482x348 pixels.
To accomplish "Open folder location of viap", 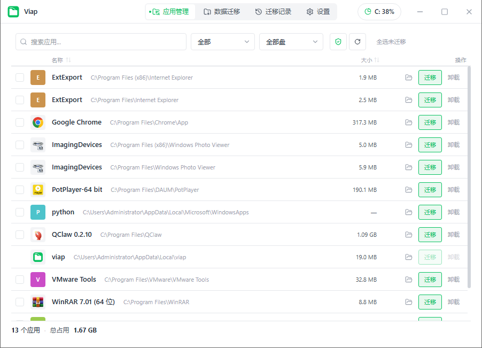I will click(409, 257).
